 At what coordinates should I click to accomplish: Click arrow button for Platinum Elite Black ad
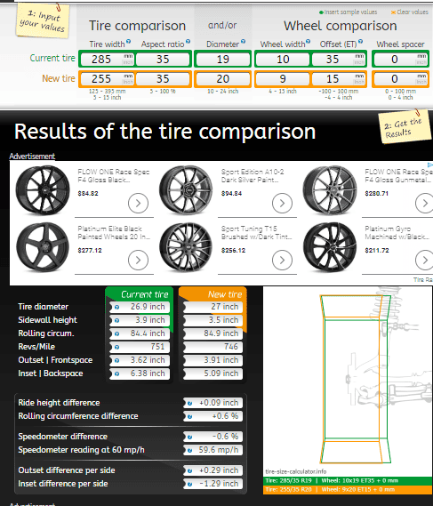(x=138, y=260)
